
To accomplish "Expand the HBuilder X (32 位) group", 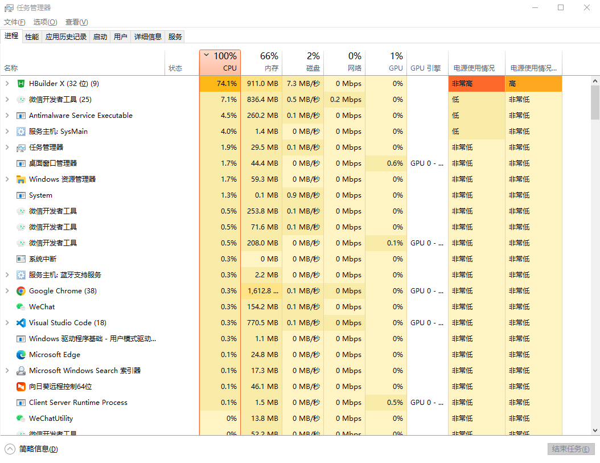I will (7, 84).
